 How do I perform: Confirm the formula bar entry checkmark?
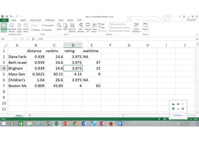(x=28, y=39)
